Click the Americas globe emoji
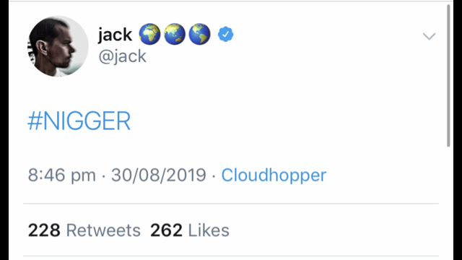462x260 pixels. pos(200,34)
